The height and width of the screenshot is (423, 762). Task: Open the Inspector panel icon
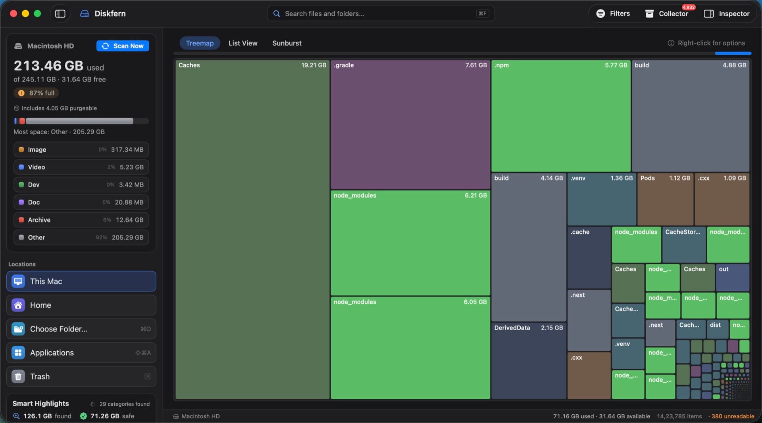pos(709,13)
